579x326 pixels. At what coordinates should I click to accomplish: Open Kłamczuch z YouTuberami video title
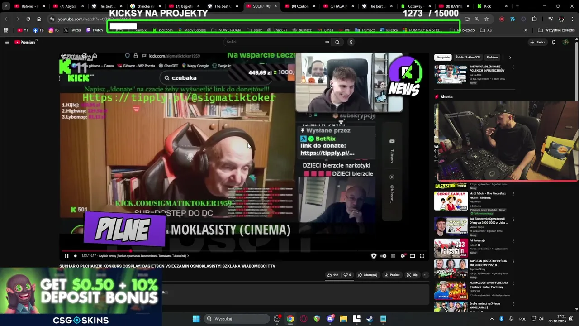click(489, 284)
